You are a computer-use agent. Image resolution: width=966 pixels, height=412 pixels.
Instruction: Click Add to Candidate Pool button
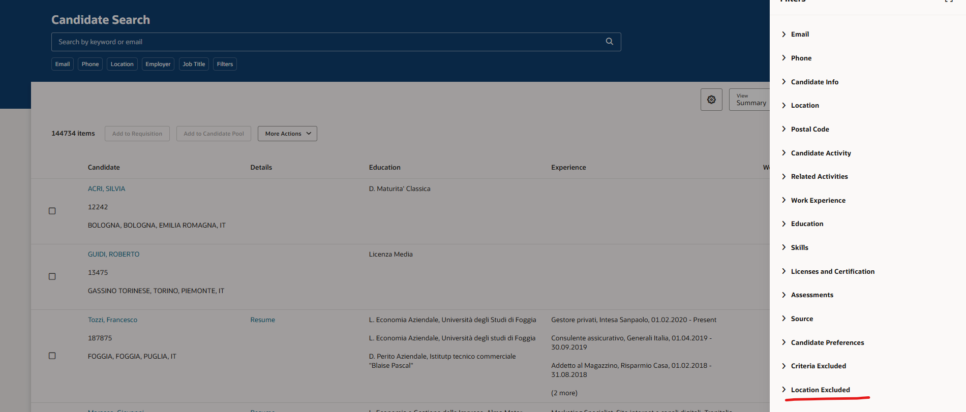(x=214, y=134)
